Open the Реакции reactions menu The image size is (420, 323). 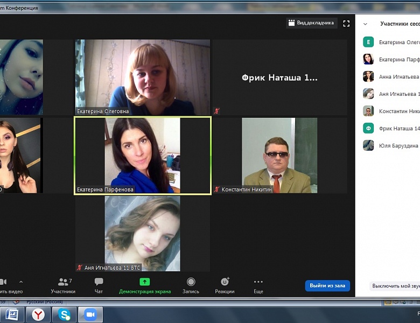click(225, 286)
